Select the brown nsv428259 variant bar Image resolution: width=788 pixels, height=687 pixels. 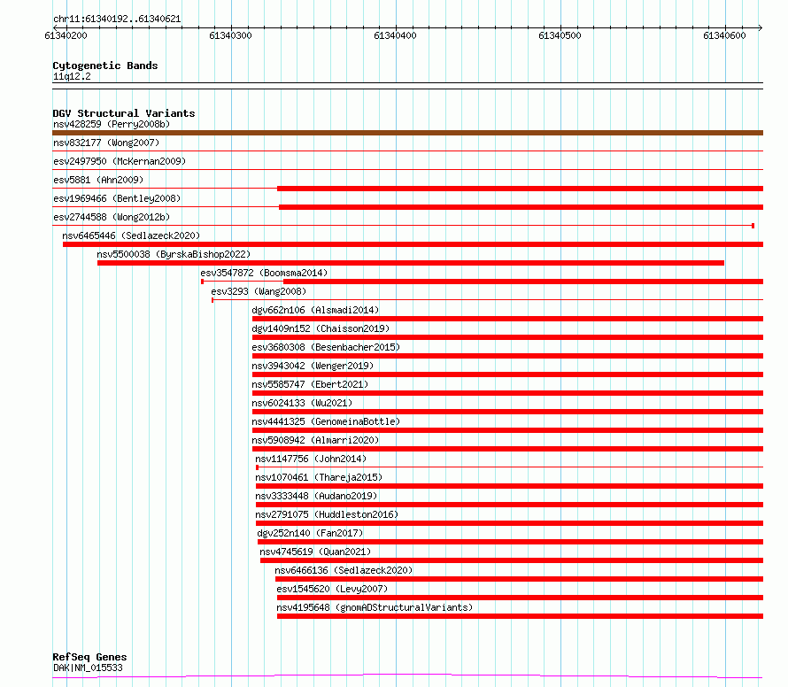click(407, 133)
